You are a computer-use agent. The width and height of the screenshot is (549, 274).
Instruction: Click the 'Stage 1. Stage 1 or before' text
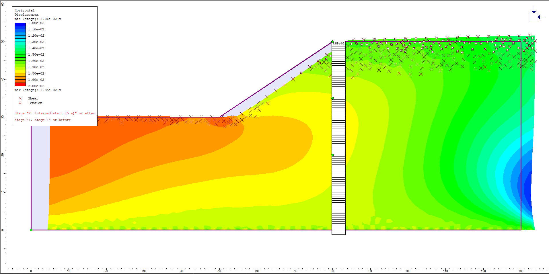pyautogui.click(x=42, y=120)
